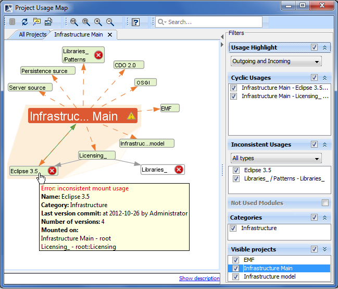
Task: Select the Infrastruc...model node
Action: 147,143
